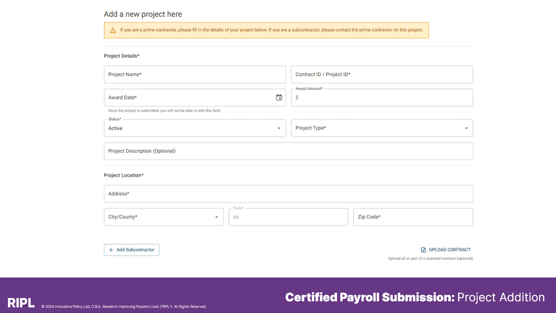Image resolution: width=556 pixels, height=313 pixels.
Task: Click the upload contract document icon
Action: (x=423, y=250)
